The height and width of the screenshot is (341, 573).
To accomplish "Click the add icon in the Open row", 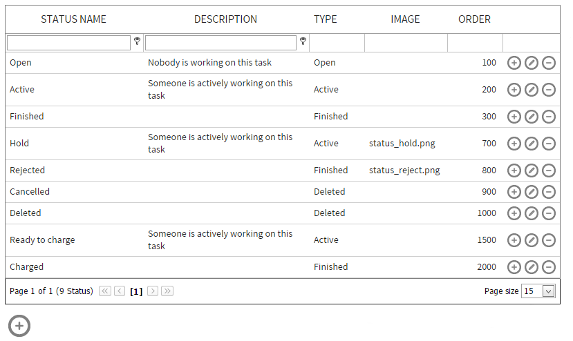I will coord(514,63).
